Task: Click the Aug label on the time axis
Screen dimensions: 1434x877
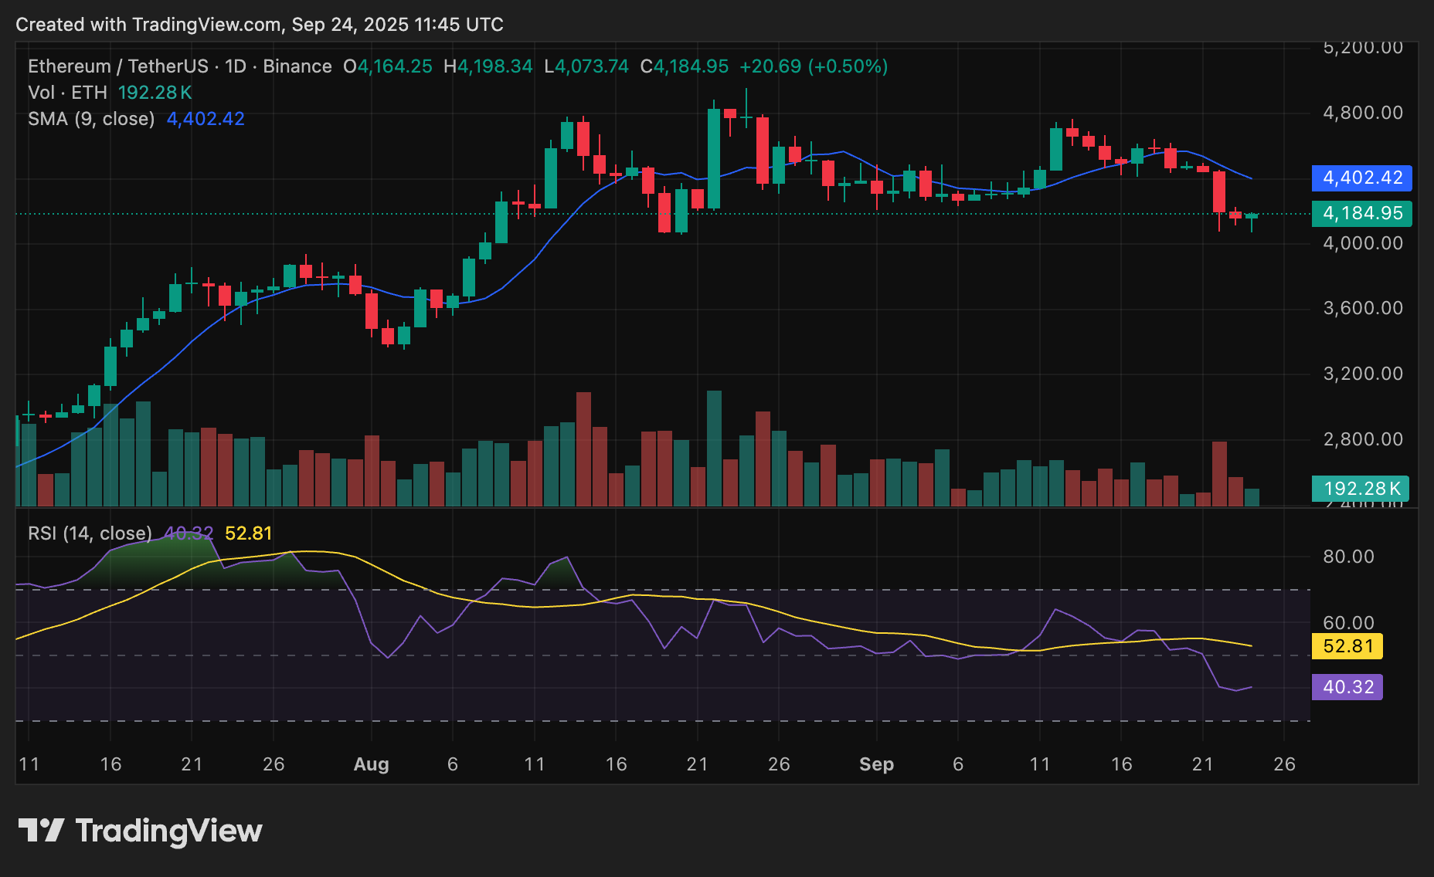Action: (x=372, y=764)
